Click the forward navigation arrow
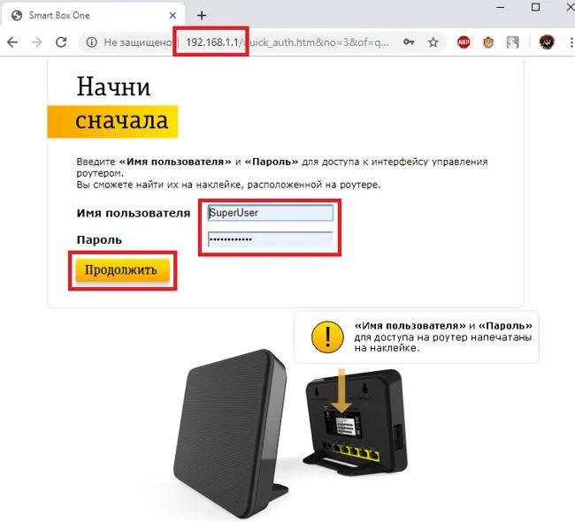This screenshot has height=522, width=575. click(36, 42)
